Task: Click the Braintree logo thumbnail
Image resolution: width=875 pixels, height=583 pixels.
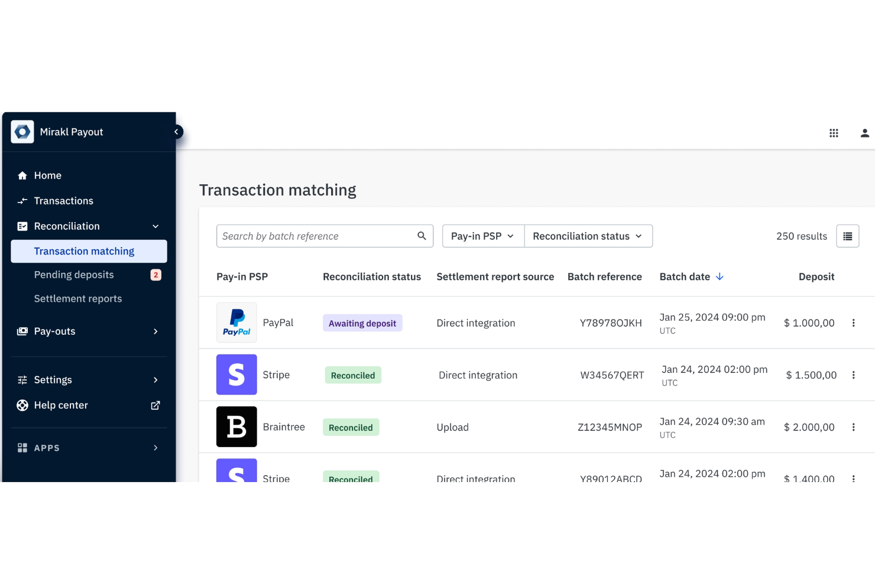Action: point(236,426)
